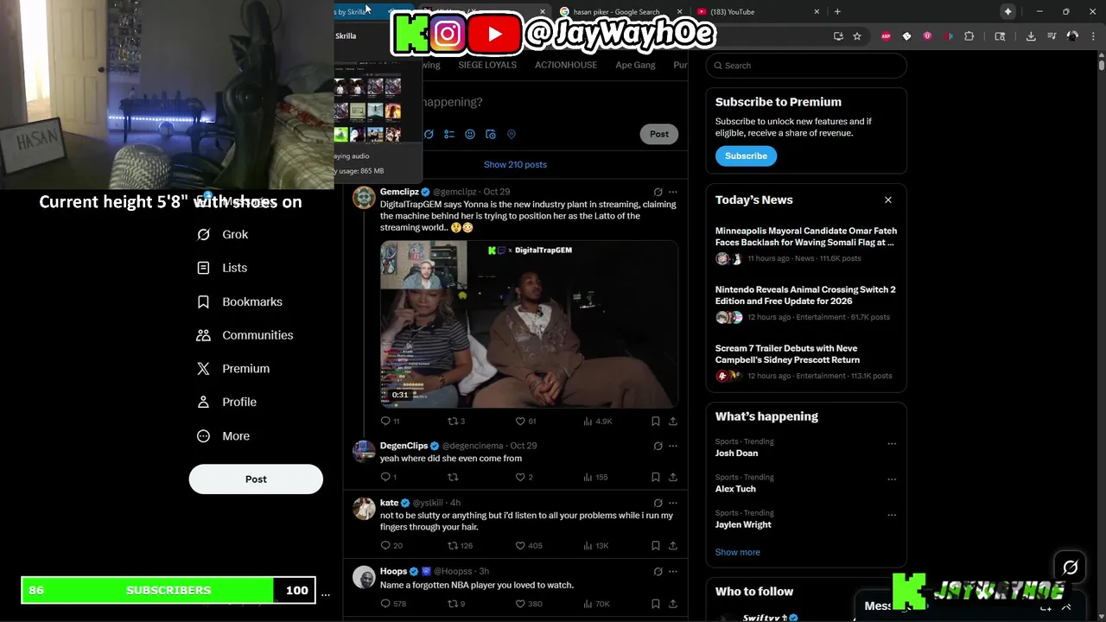
Task: Close the Today's News panel
Action: [887, 200]
